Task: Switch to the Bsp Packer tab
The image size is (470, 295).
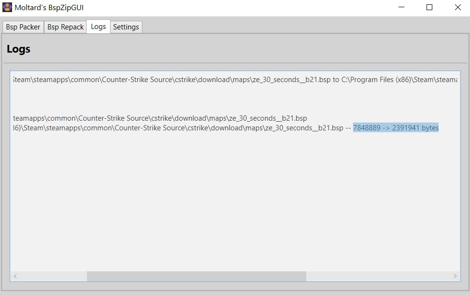Action: click(23, 27)
